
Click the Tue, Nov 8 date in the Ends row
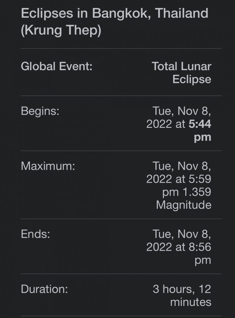pos(182,234)
